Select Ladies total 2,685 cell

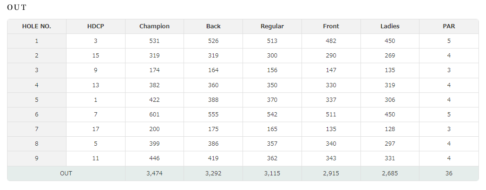click(x=390, y=173)
